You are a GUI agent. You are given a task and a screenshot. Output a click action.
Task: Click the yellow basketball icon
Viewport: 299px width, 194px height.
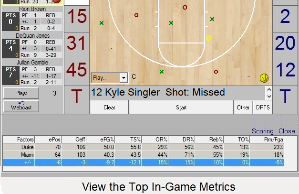click(x=264, y=78)
